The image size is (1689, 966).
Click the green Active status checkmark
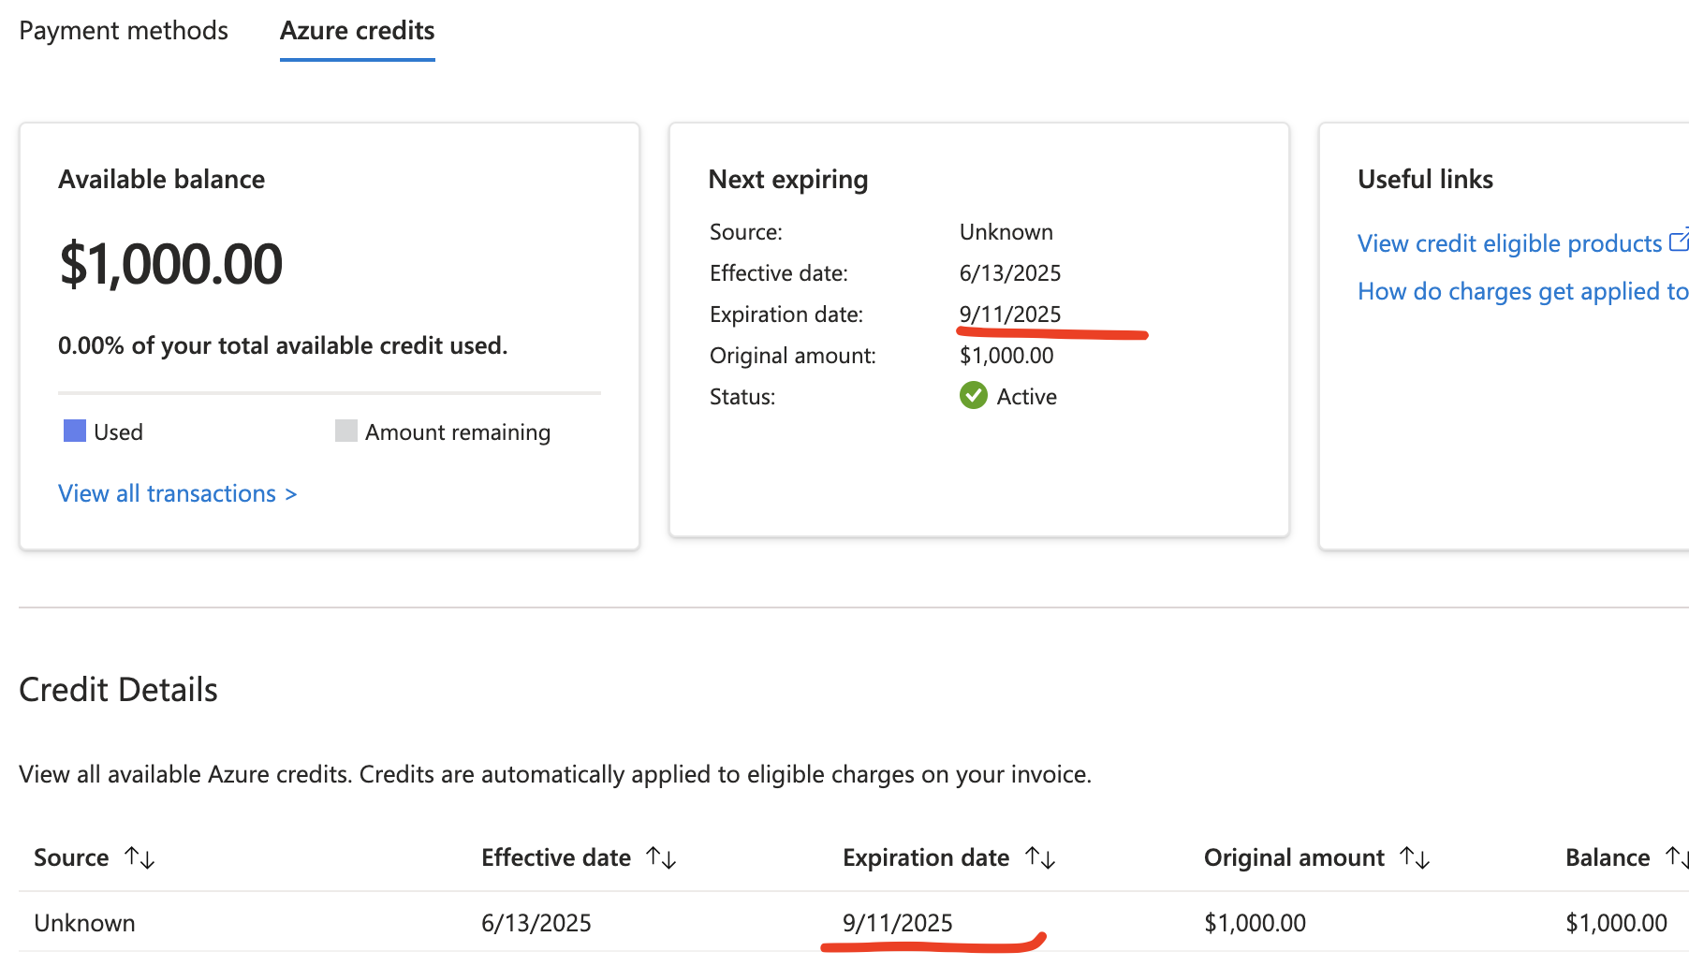974,396
